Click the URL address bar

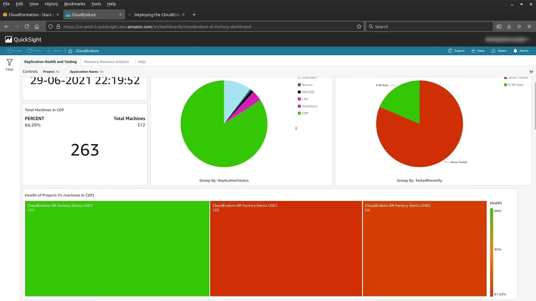[205, 26]
